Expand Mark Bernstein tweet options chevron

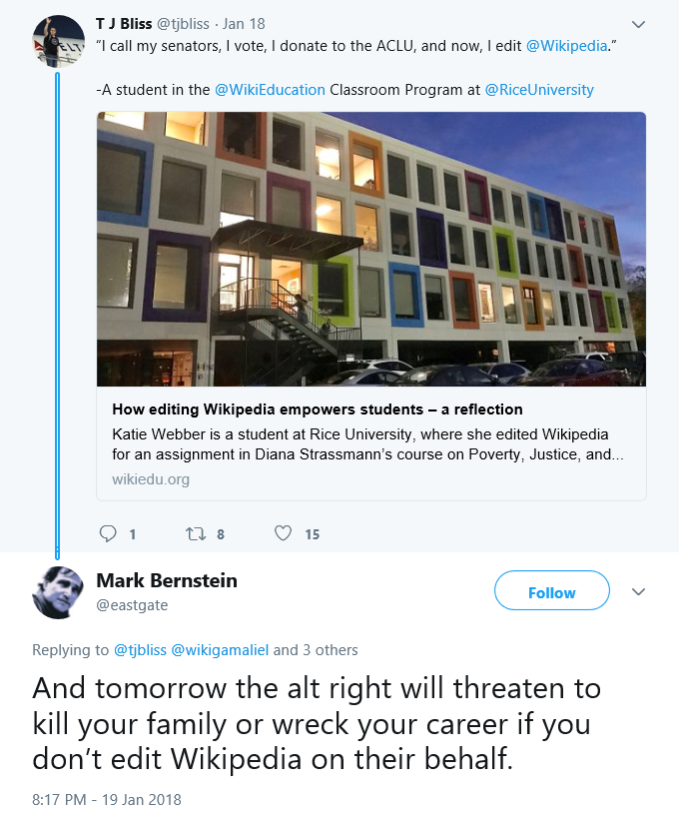point(638,591)
